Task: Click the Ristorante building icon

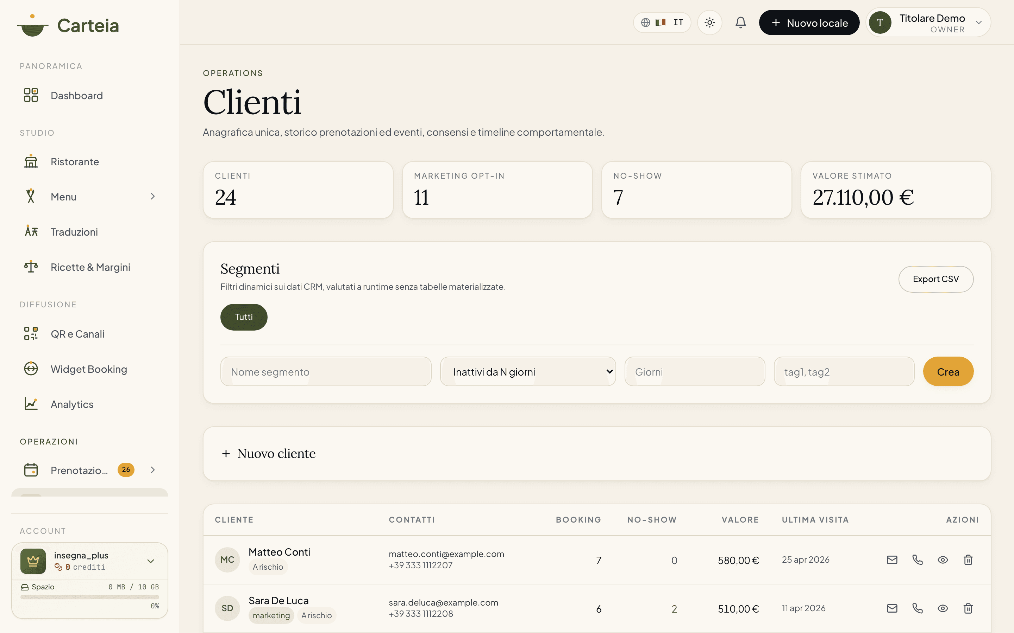Action: tap(31, 162)
